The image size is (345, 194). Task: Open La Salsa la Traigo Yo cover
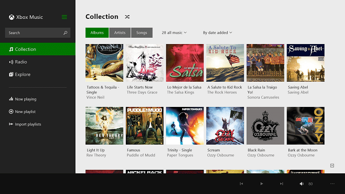tap(265, 63)
